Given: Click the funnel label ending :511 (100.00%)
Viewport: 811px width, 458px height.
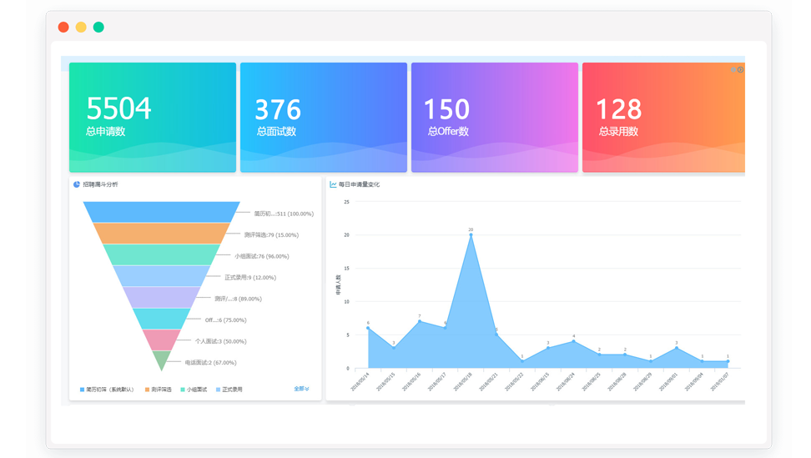Looking at the screenshot, I should tap(284, 214).
